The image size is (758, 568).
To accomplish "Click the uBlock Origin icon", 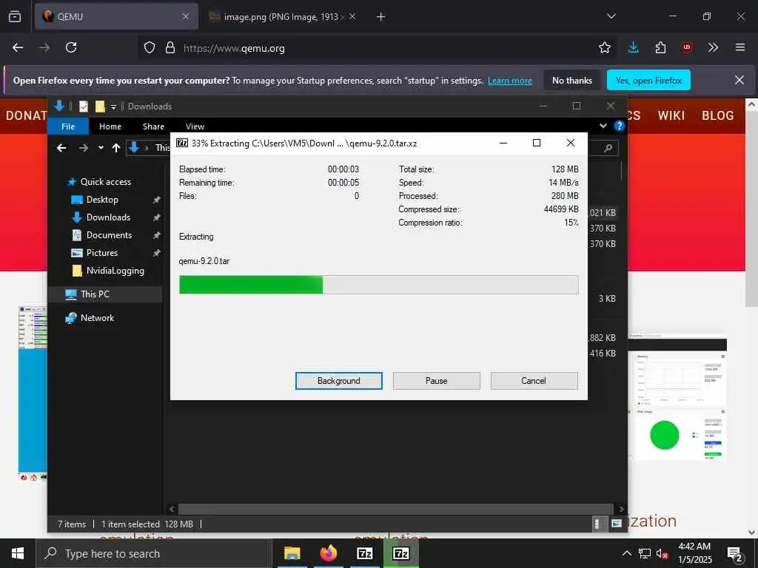I will 687,47.
